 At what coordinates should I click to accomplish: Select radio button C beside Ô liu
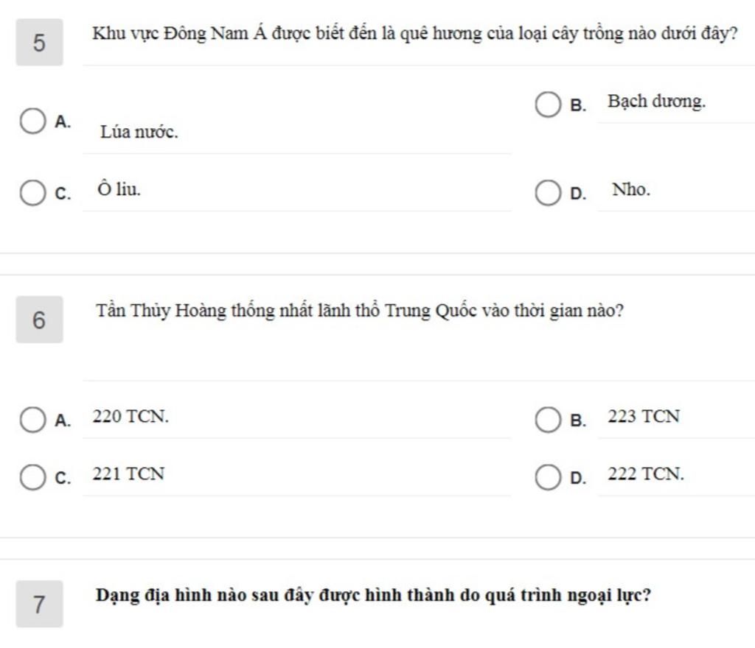tap(32, 194)
